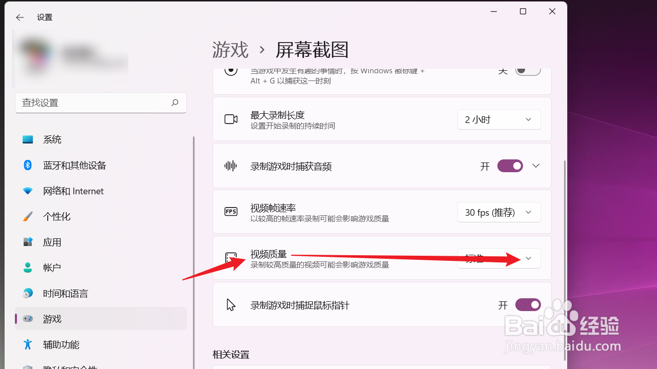Viewport: 657px width, 369px height.
Task: Open the 最大录制长度 dropdown
Action: pyautogui.click(x=498, y=119)
